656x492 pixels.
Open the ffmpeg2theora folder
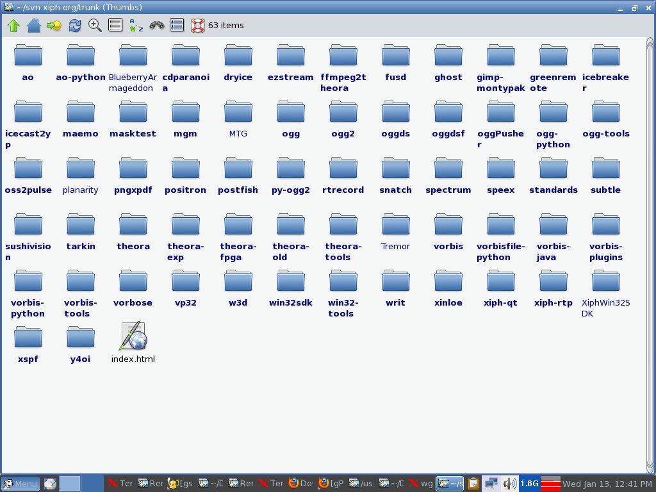(x=343, y=68)
